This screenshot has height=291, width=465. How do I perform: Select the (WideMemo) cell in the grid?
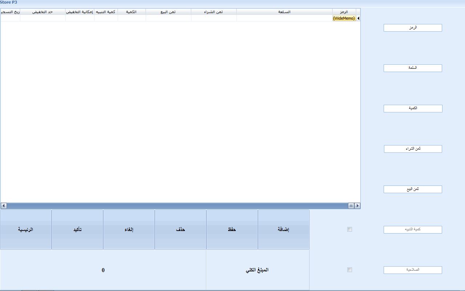point(344,18)
